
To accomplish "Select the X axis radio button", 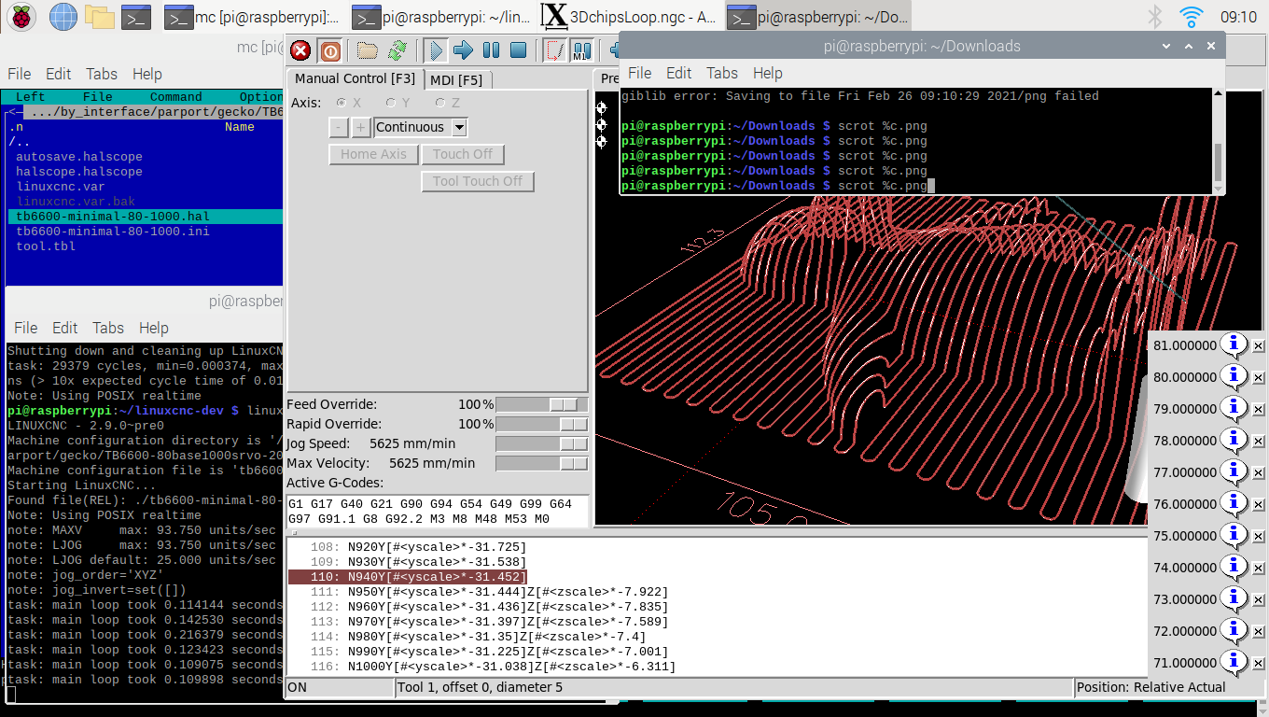I will [342, 103].
